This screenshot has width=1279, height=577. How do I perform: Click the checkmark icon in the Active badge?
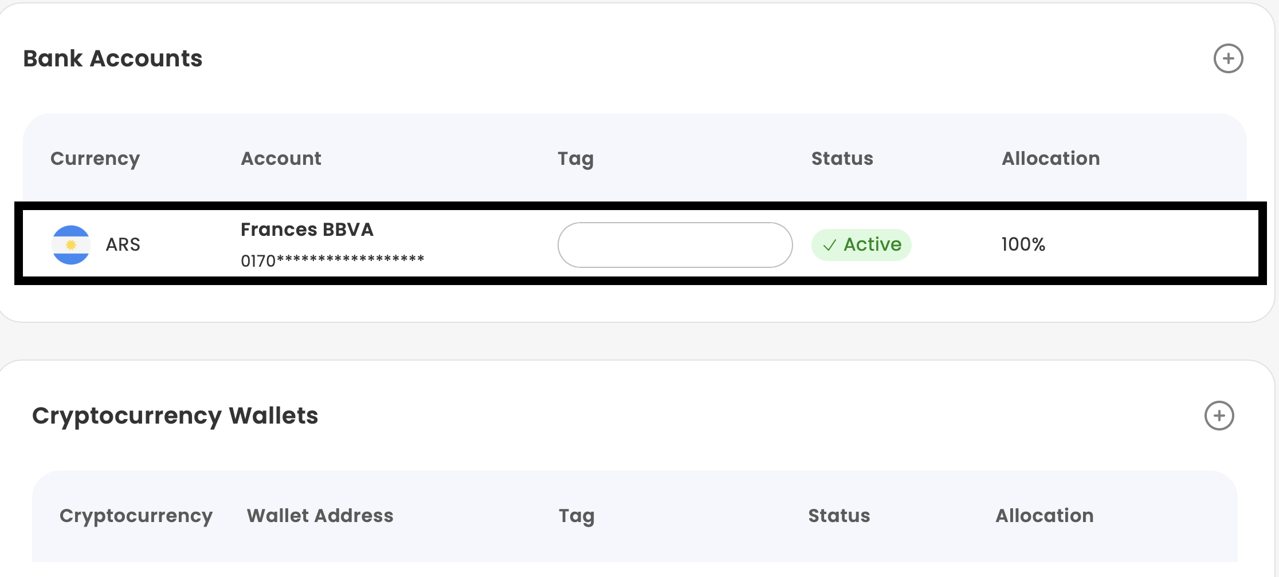(829, 246)
